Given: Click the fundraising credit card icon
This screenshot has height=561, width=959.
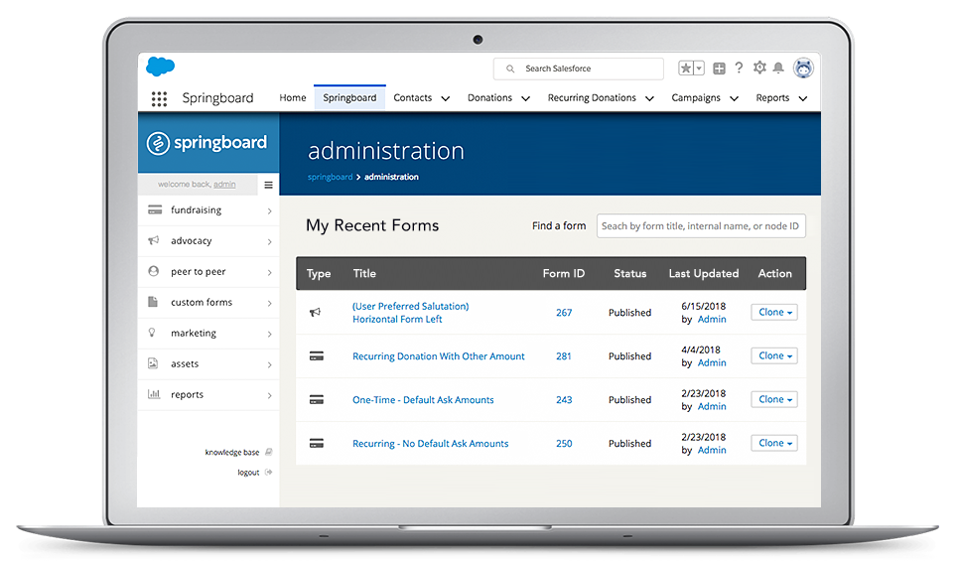Looking at the screenshot, I should [155, 210].
